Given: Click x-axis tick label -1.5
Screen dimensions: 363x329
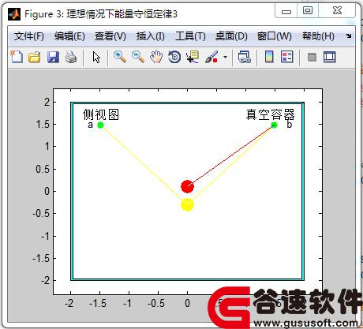Looking at the screenshot, I should point(98,304).
